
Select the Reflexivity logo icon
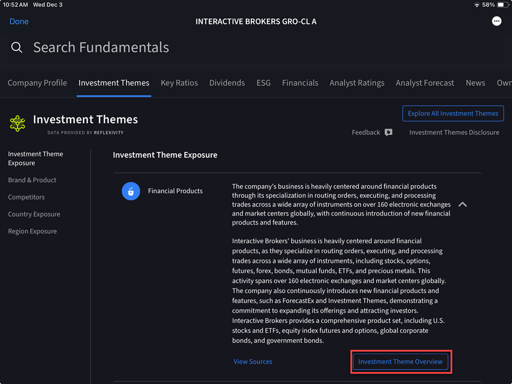(17, 122)
